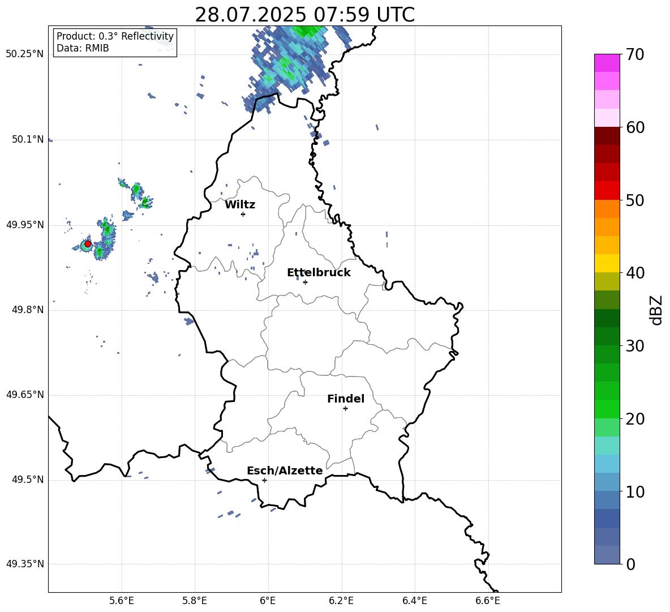Click the 60 tick label on colorbar
The image size is (670, 612).
pyautogui.click(x=635, y=127)
